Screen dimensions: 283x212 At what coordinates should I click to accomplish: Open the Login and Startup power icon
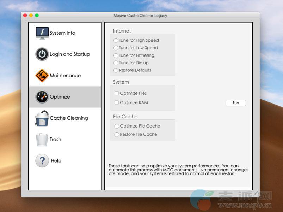tap(42, 54)
